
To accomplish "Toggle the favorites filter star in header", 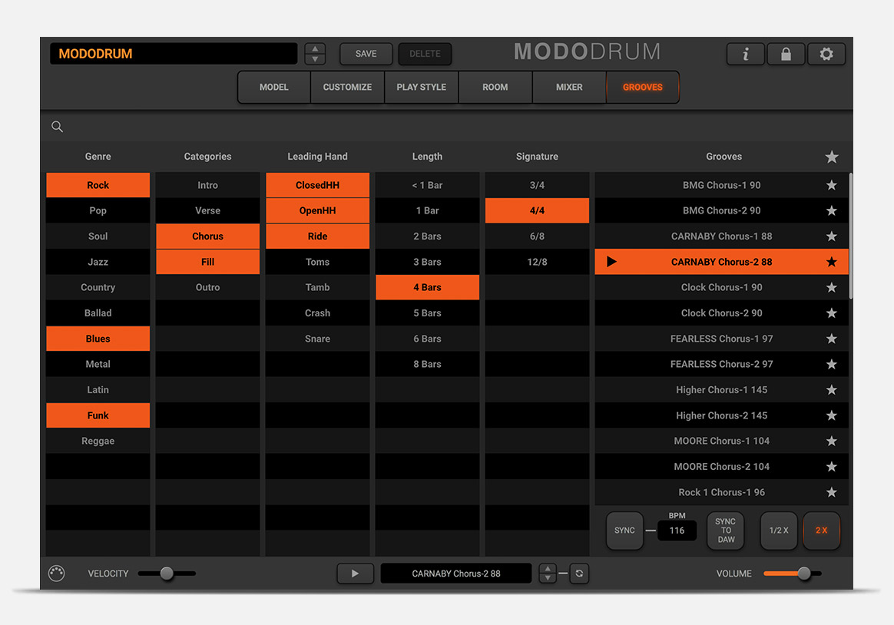I will point(831,157).
